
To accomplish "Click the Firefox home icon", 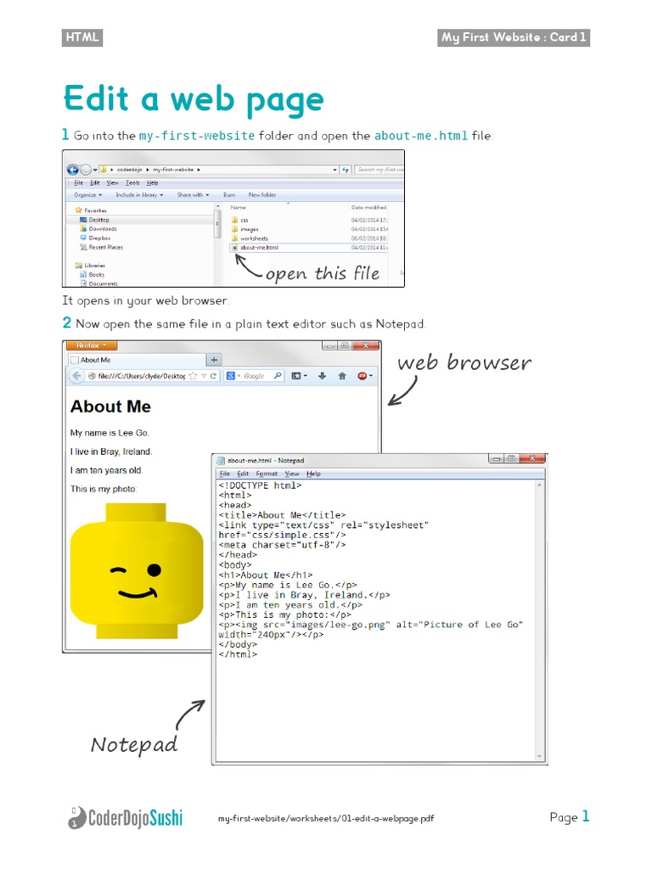I will click(x=342, y=376).
